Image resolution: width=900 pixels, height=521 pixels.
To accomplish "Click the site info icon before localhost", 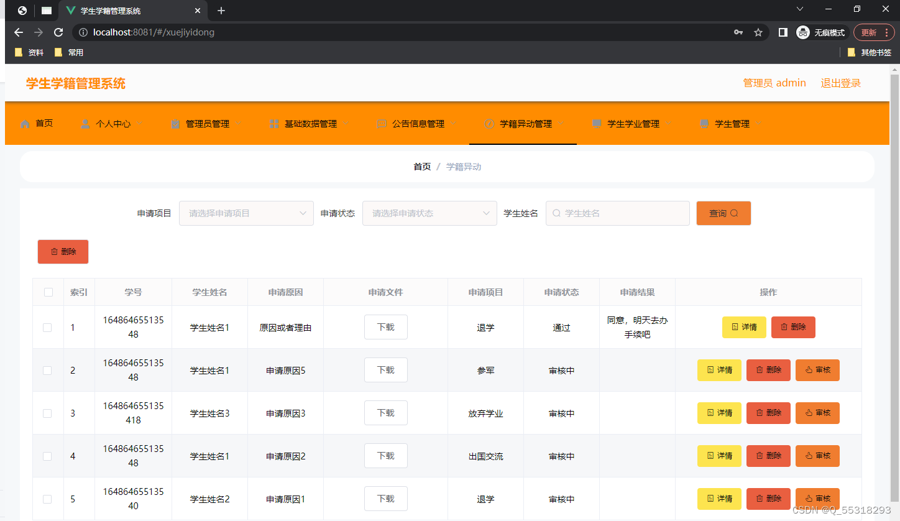I will pyautogui.click(x=83, y=32).
